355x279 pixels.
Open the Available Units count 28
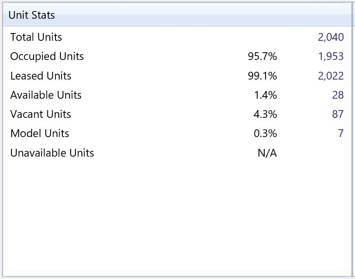pos(338,95)
